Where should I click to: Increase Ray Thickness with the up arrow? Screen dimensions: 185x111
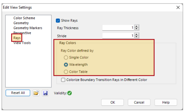coord(137,26)
